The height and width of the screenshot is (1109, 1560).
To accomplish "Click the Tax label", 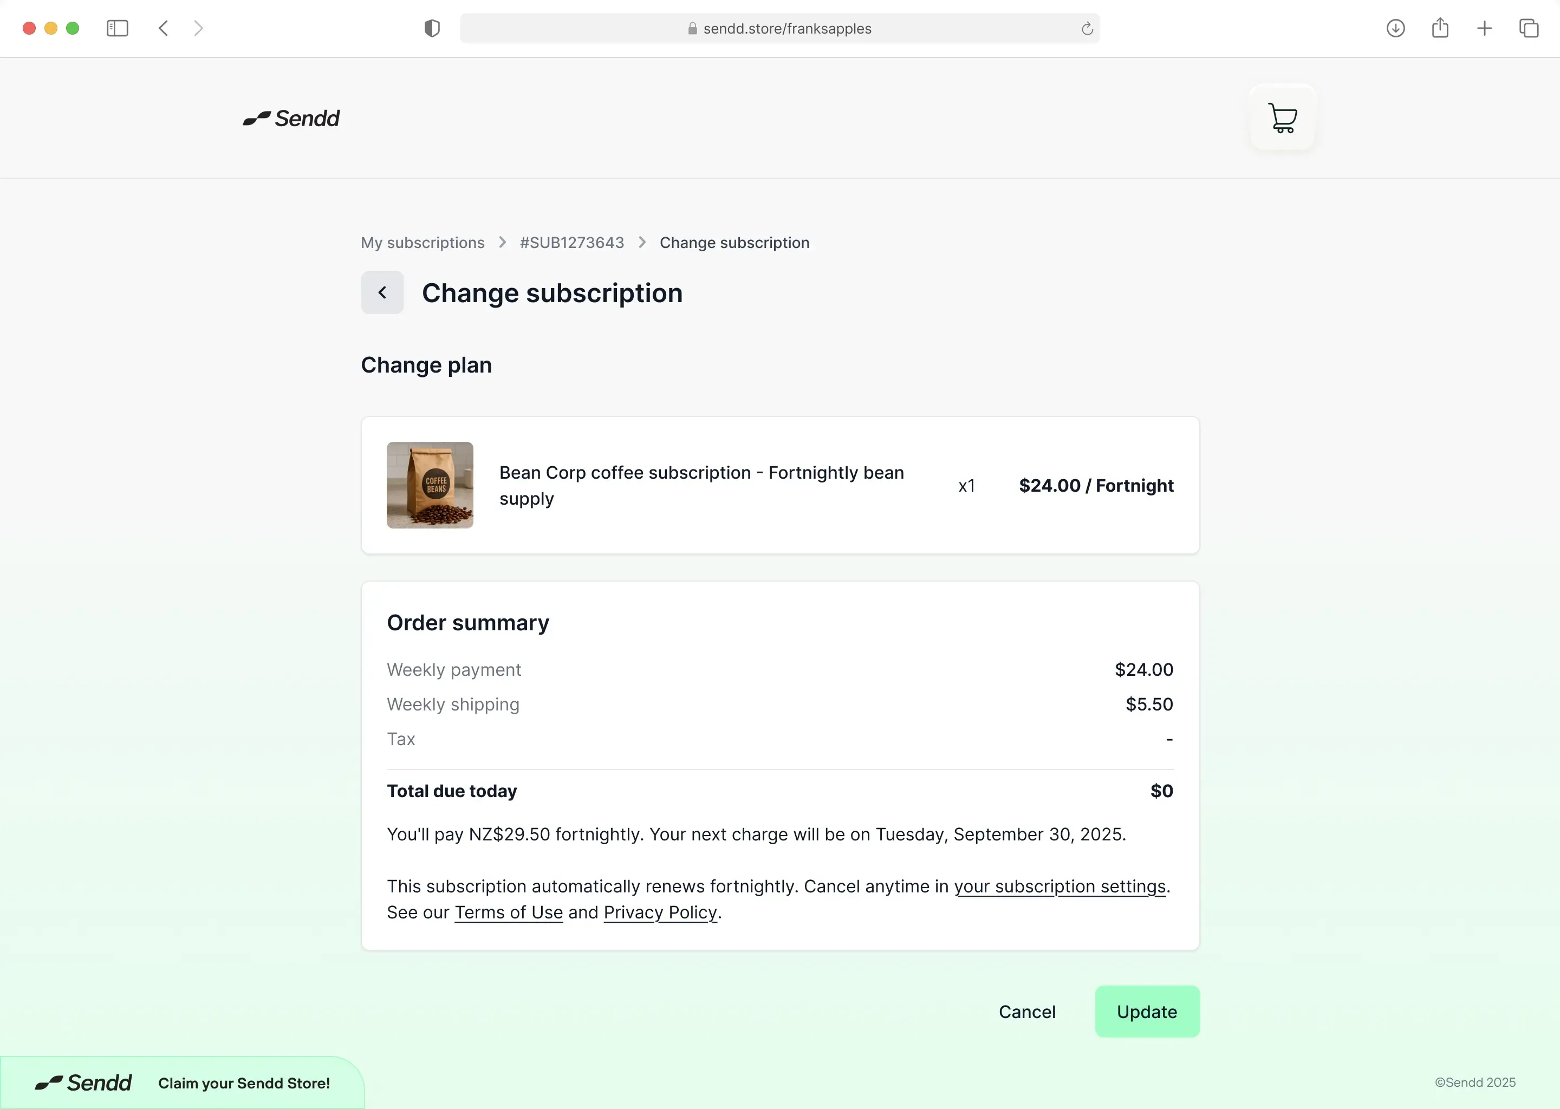I will [x=401, y=739].
